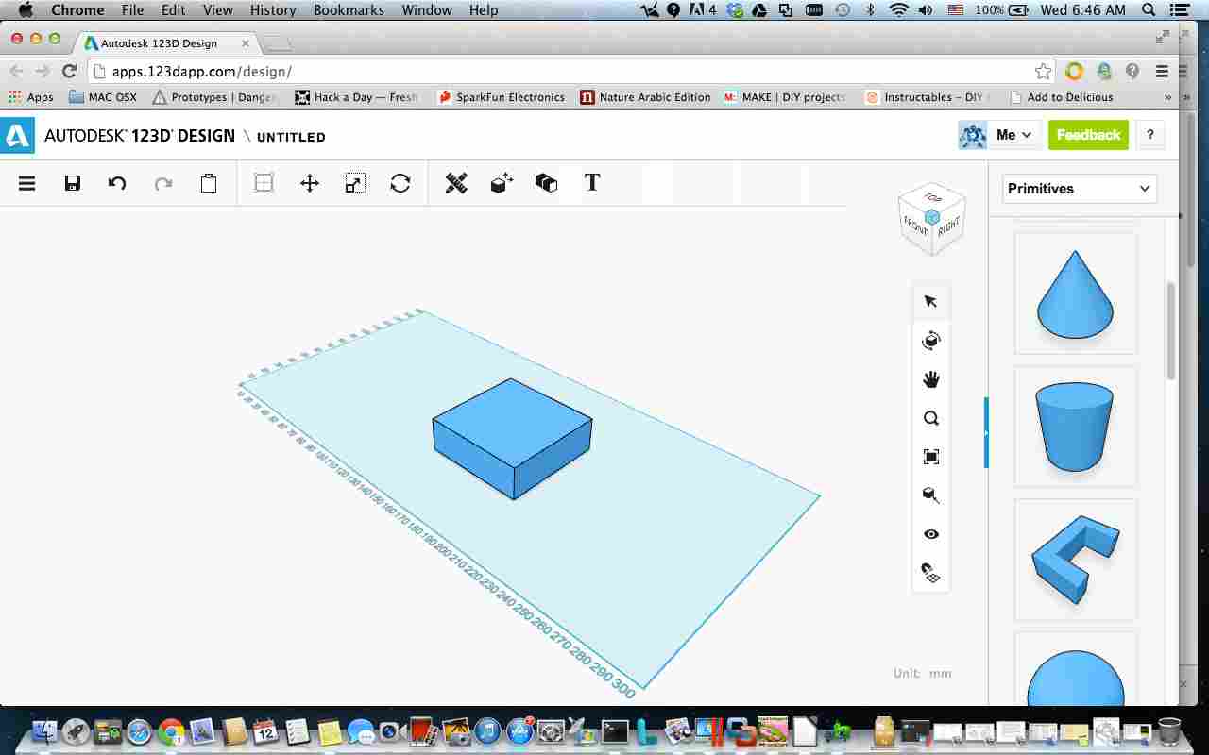Viewport: 1209px width, 755px height.
Task: Select the cone primitive thumbnail
Action: (1075, 294)
